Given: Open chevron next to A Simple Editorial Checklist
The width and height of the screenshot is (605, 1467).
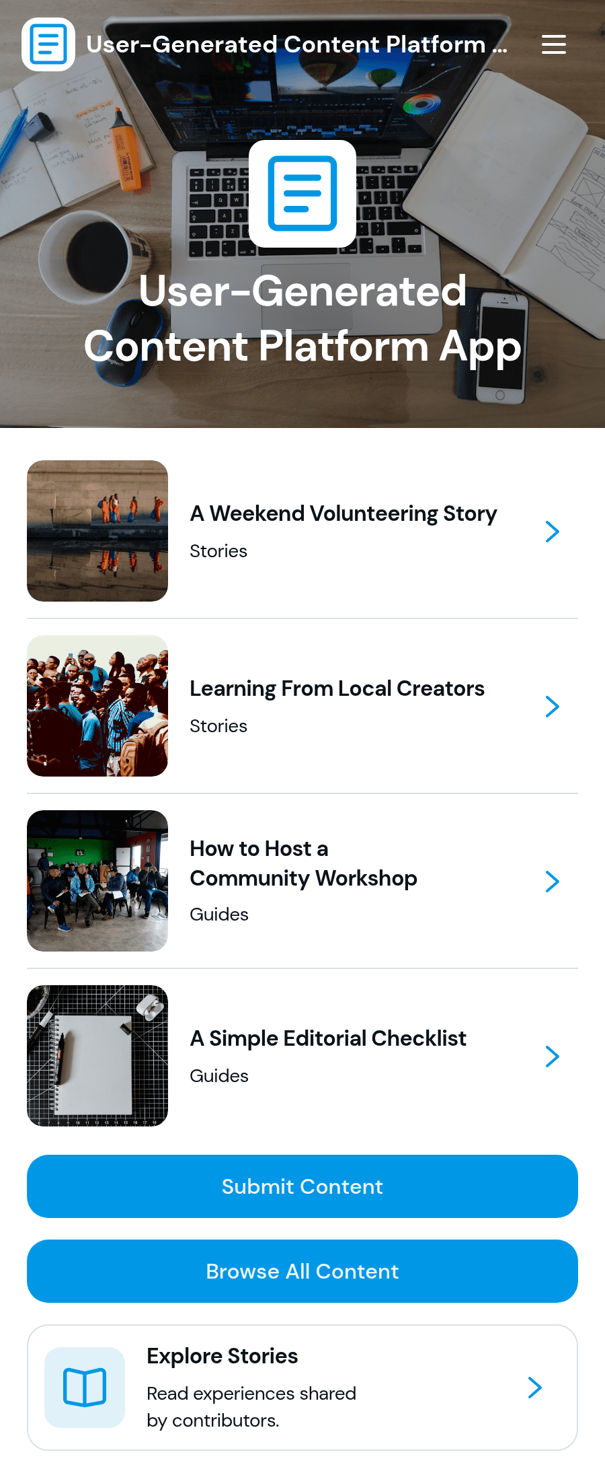Looking at the screenshot, I should pos(553,1057).
